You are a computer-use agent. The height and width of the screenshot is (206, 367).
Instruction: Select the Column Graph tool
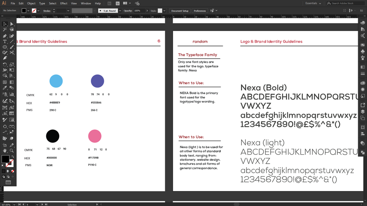(12, 94)
